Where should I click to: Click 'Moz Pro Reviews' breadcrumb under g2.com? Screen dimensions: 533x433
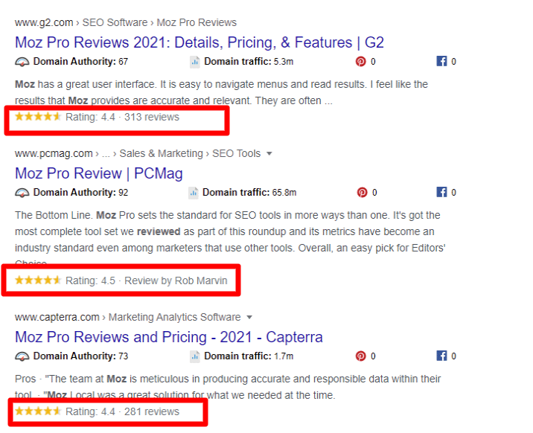[197, 23]
